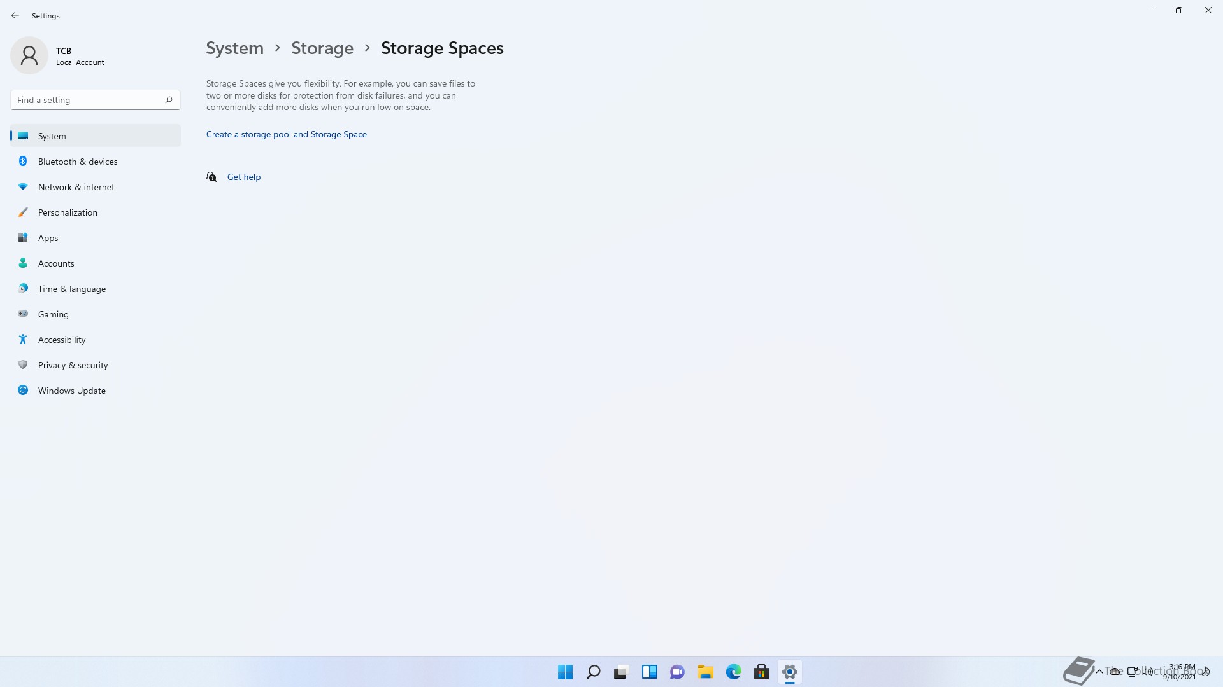This screenshot has height=687, width=1223.
Task: Open Task View on the taskbar
Action: coord(621,672)
